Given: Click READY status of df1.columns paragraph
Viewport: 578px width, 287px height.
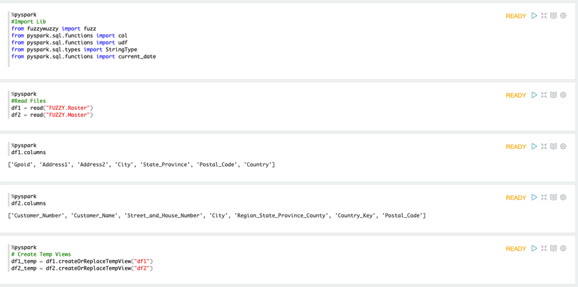Looking at the screenshot, I should coord(516,147).
